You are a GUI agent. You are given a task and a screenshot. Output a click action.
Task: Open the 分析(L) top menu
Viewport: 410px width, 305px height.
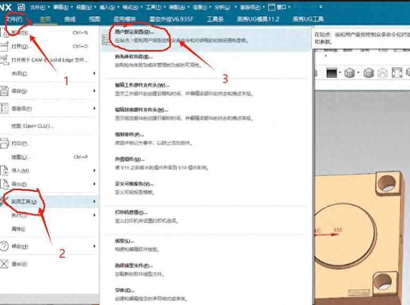pos(222,7)
